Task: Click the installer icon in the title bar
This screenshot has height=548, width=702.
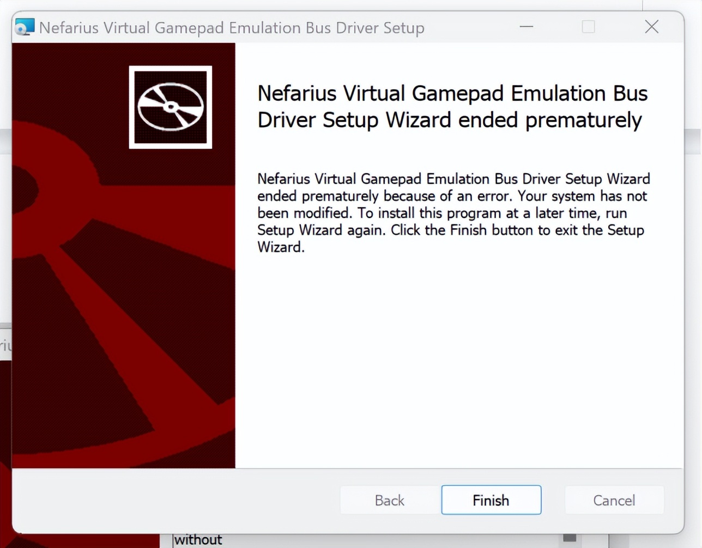Action: pyautogui.click(x=25, y=27)
